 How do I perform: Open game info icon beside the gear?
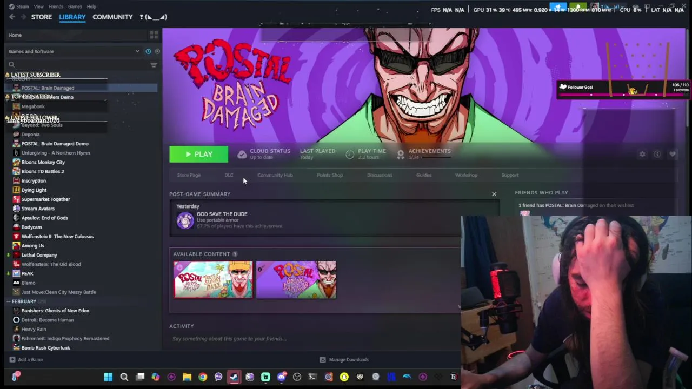coord(657,155)
